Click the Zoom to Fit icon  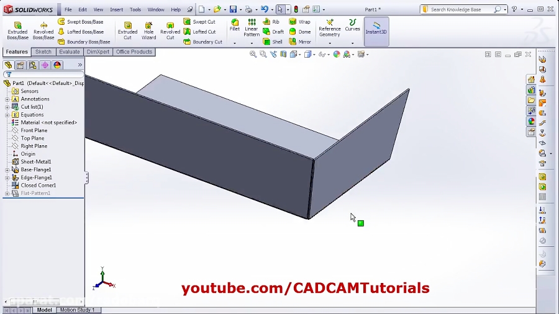[253, 54]
